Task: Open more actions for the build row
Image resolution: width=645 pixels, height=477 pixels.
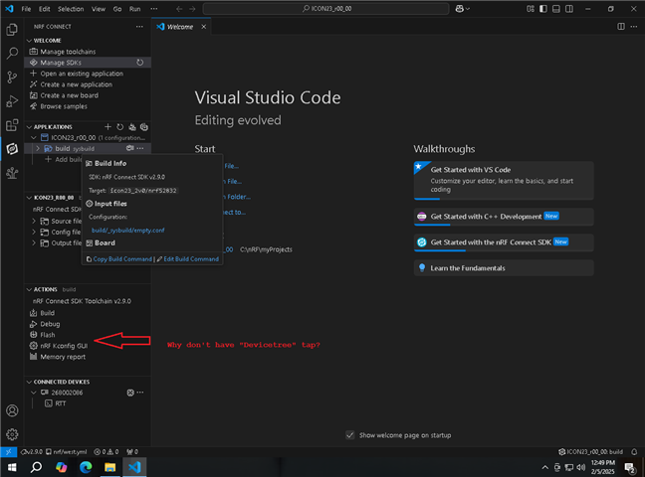Action: tap(140, 148)
